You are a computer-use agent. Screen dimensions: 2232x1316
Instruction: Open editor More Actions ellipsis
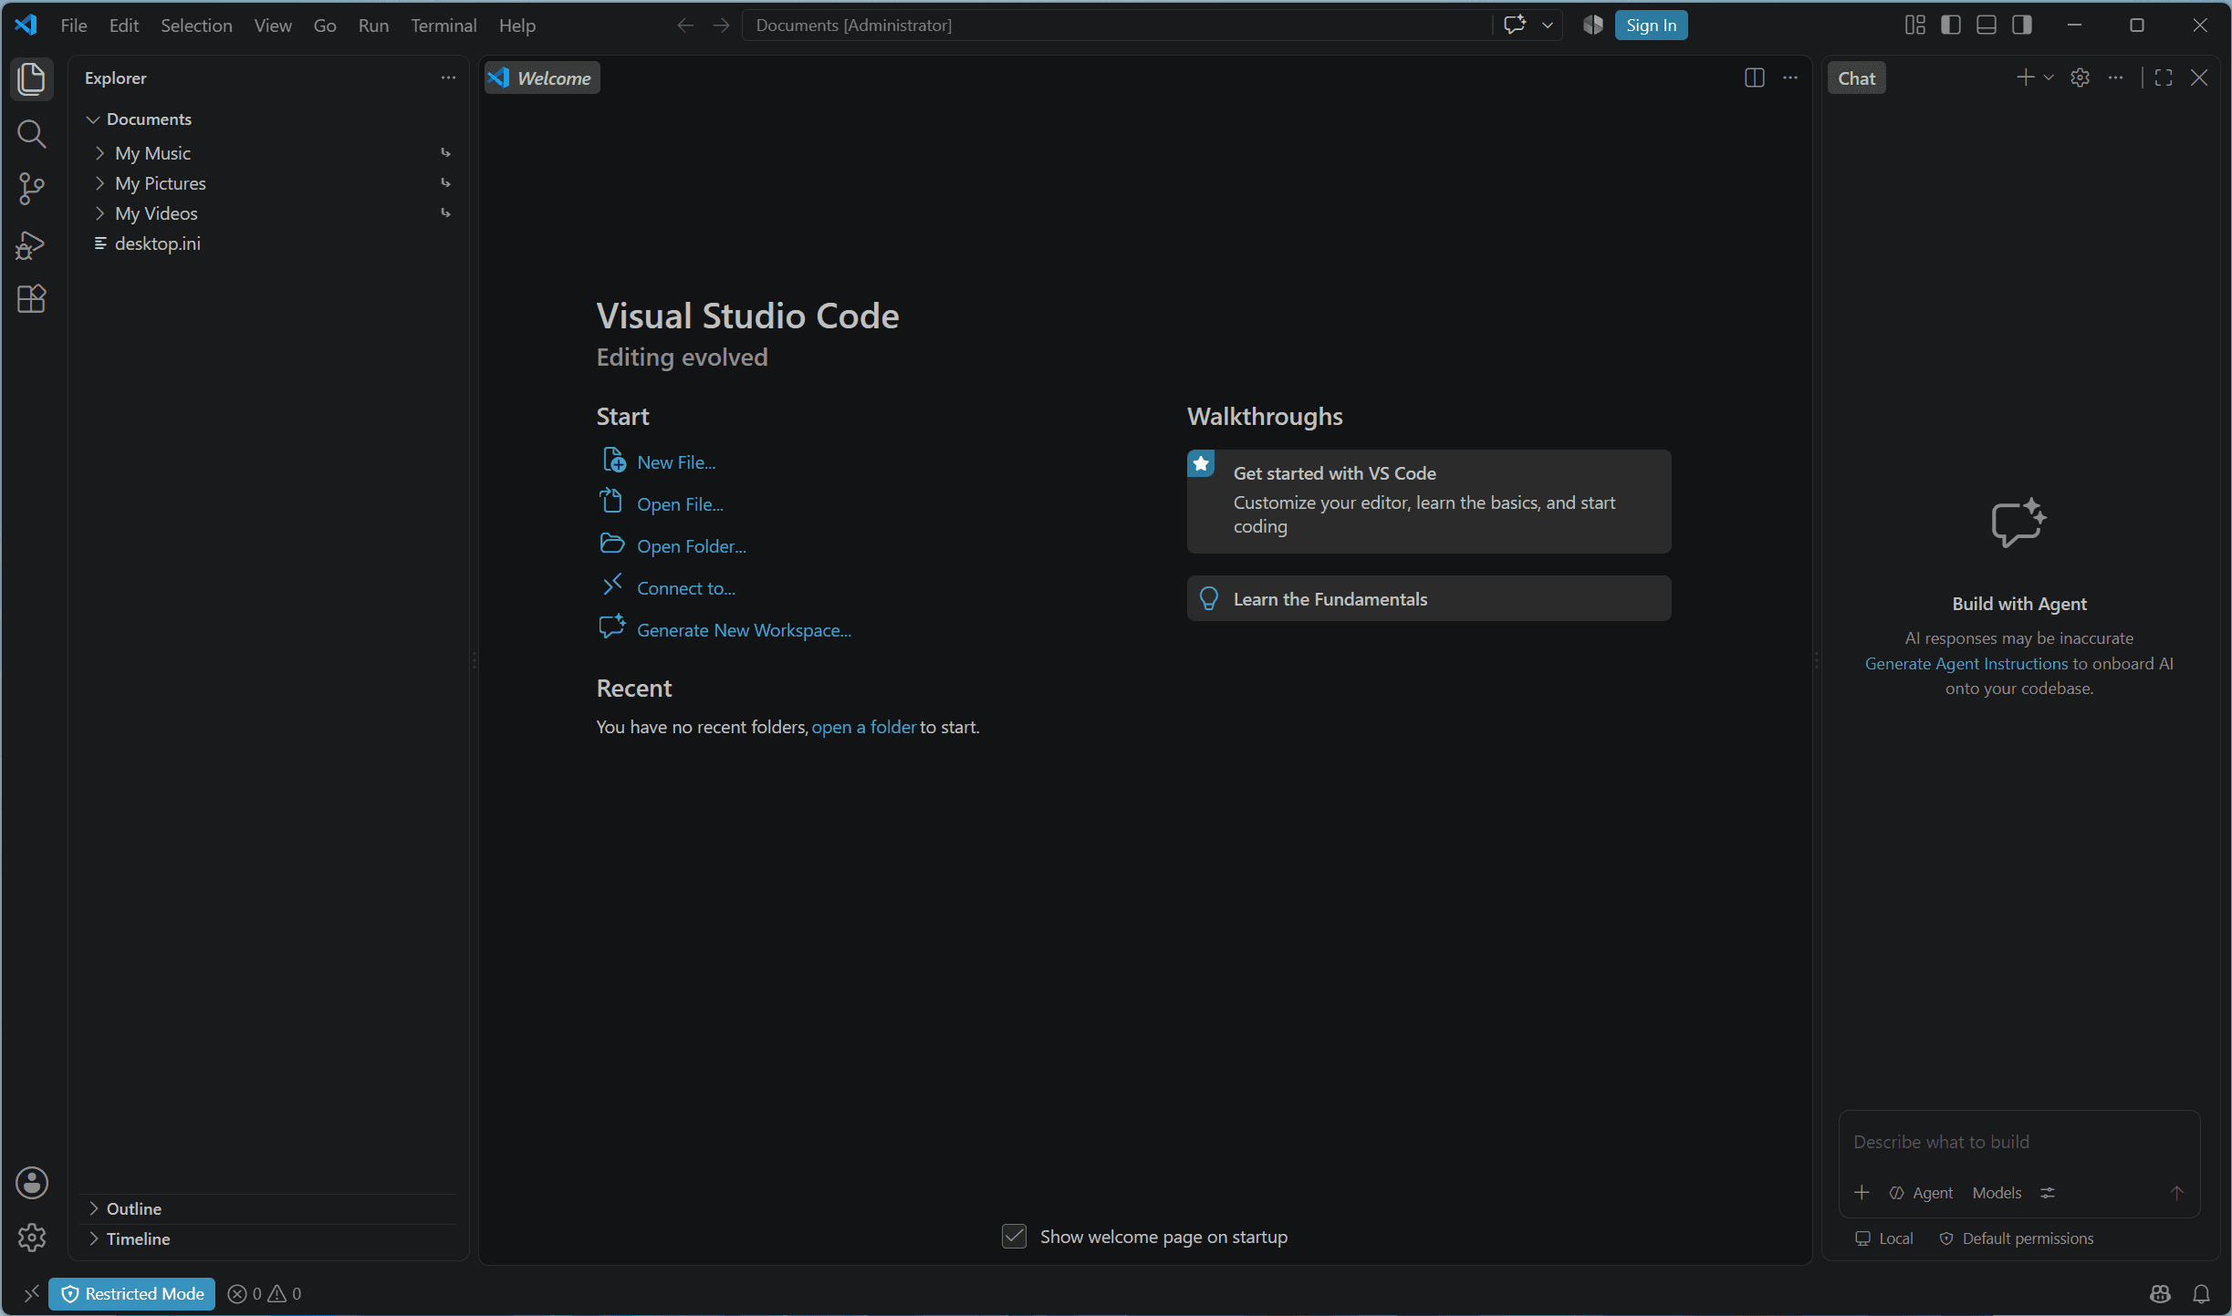(1790, 78)
